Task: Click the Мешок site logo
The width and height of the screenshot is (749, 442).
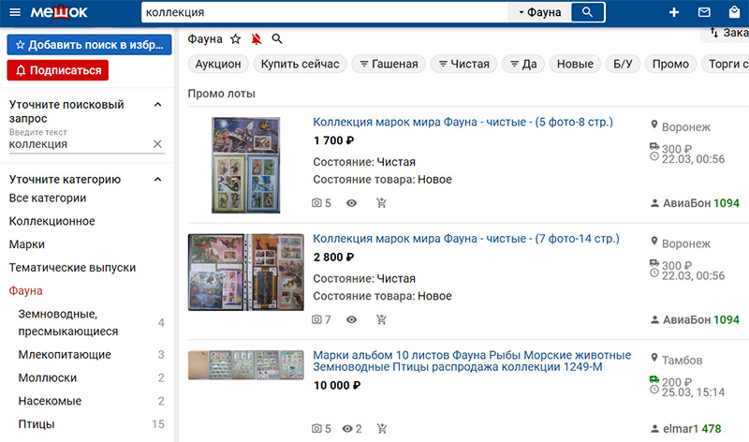Action: click(x=59, y=12)
